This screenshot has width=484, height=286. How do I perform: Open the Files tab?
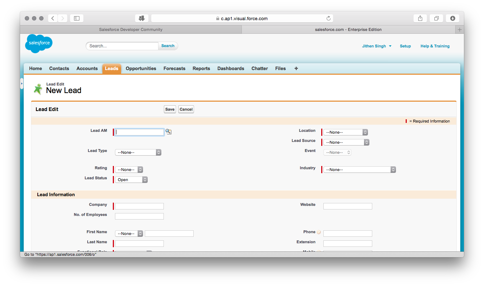click(x=281, y=68)
